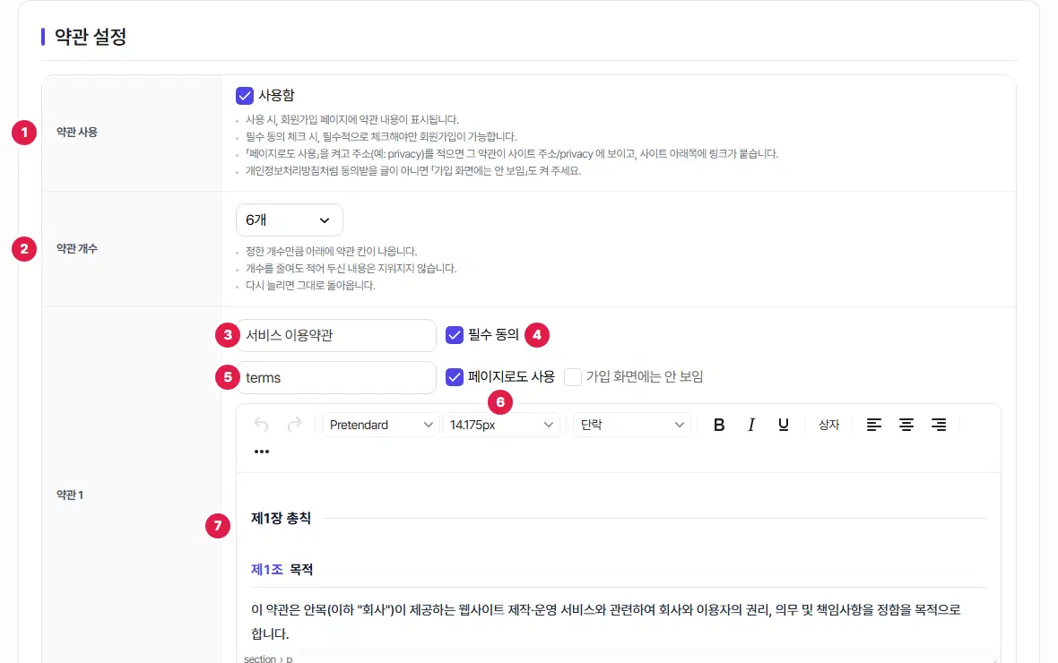Toggle the 페이지로도 사용 checkbox

pos(454,377)
